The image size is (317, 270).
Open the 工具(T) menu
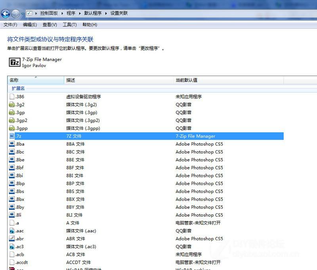click(69, 25)
